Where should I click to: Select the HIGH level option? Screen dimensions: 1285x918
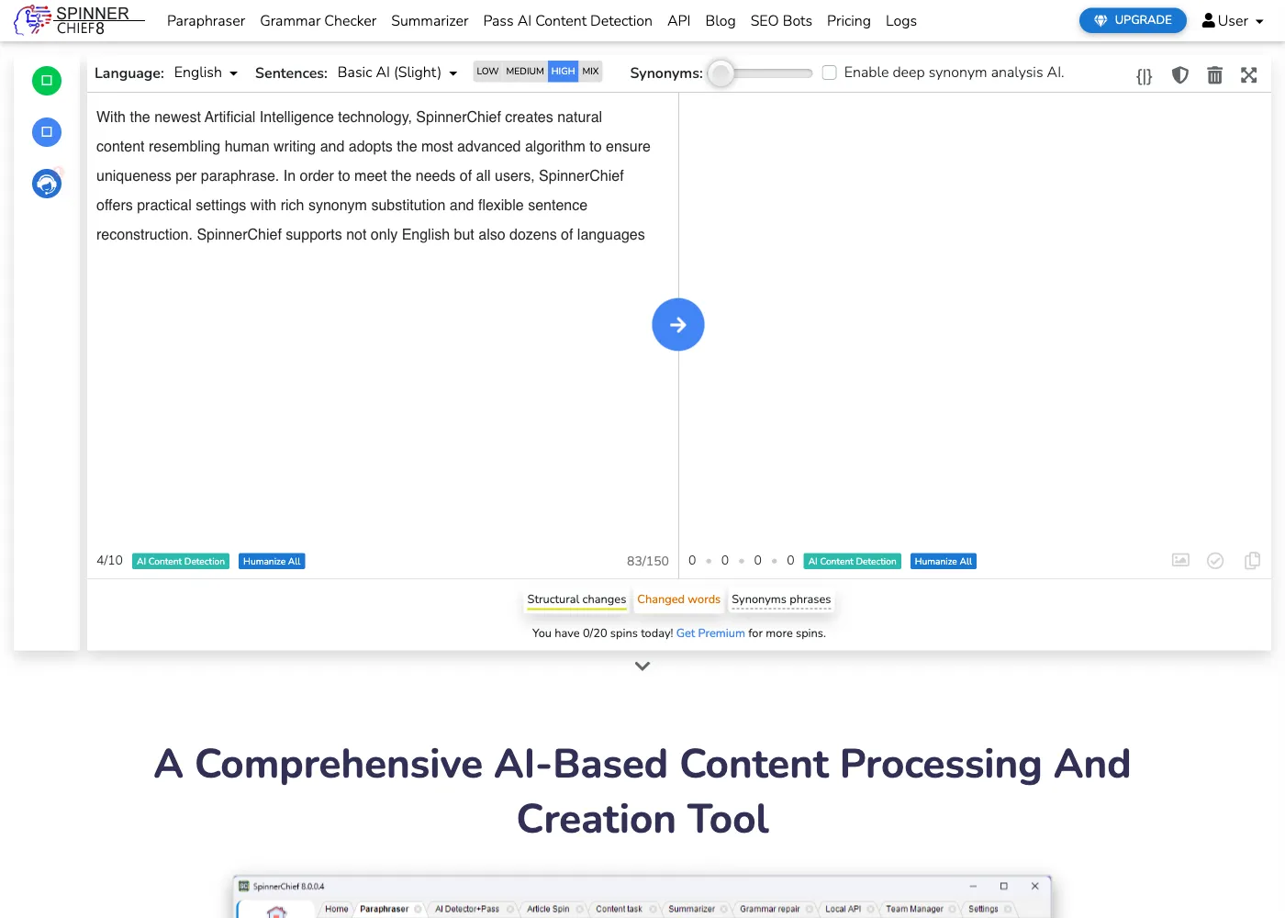click(563, 71)
